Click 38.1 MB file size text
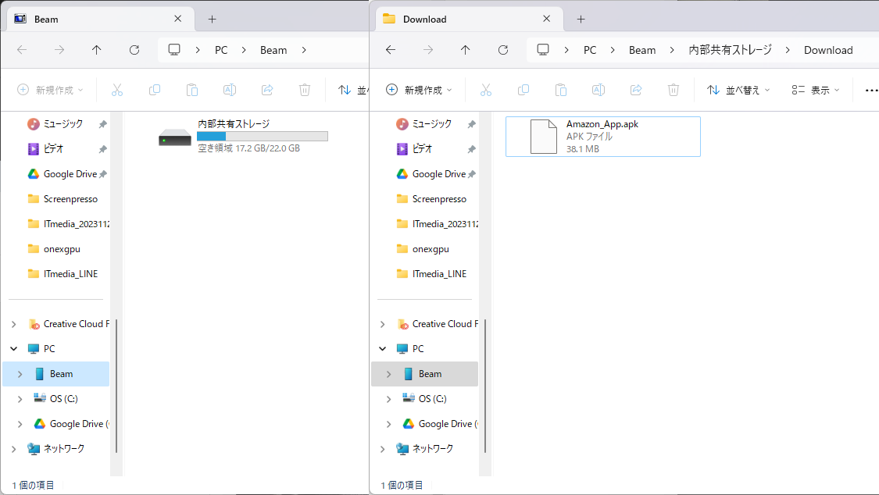This screenshot has height=495, width=879. (582, 149)
